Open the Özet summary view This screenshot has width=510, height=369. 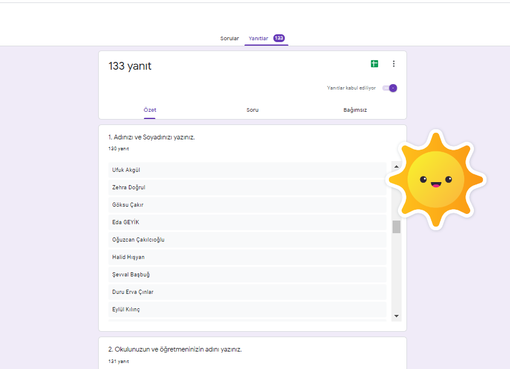pos(150,110)
